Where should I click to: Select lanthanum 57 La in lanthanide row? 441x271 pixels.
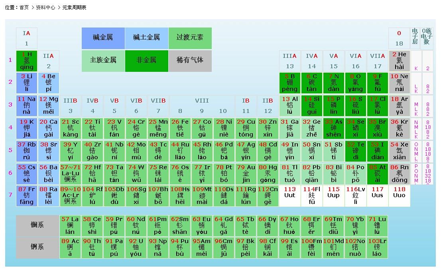(70, 226)
